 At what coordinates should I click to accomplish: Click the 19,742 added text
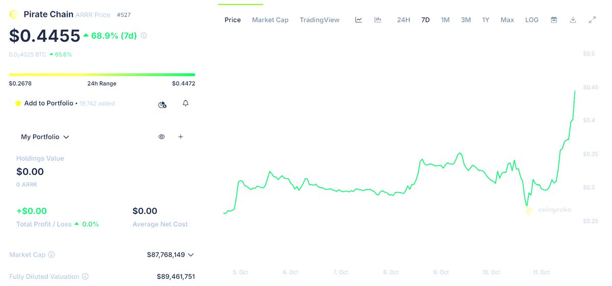(97, 103)
